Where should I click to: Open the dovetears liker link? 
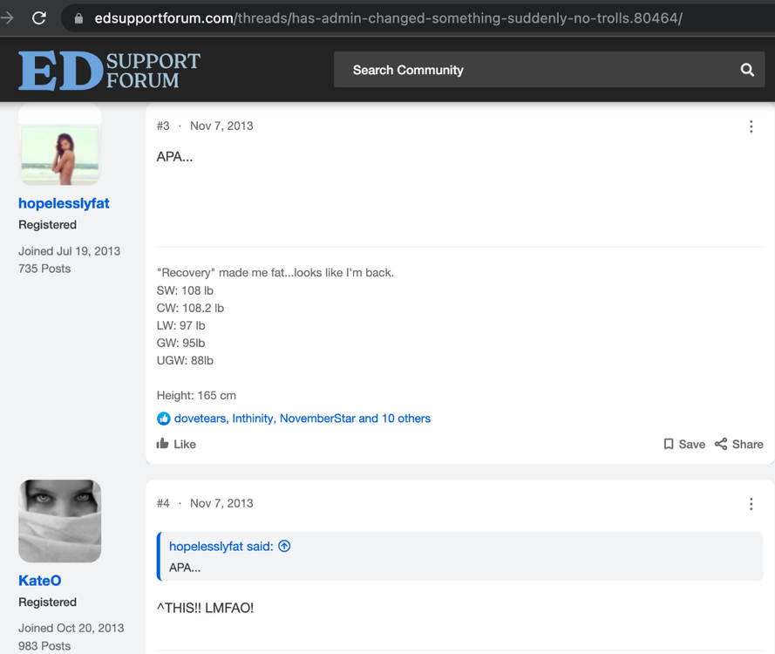click(200, 419)
